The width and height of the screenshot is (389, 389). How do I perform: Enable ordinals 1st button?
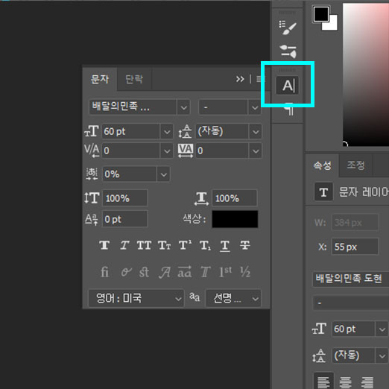225,272
